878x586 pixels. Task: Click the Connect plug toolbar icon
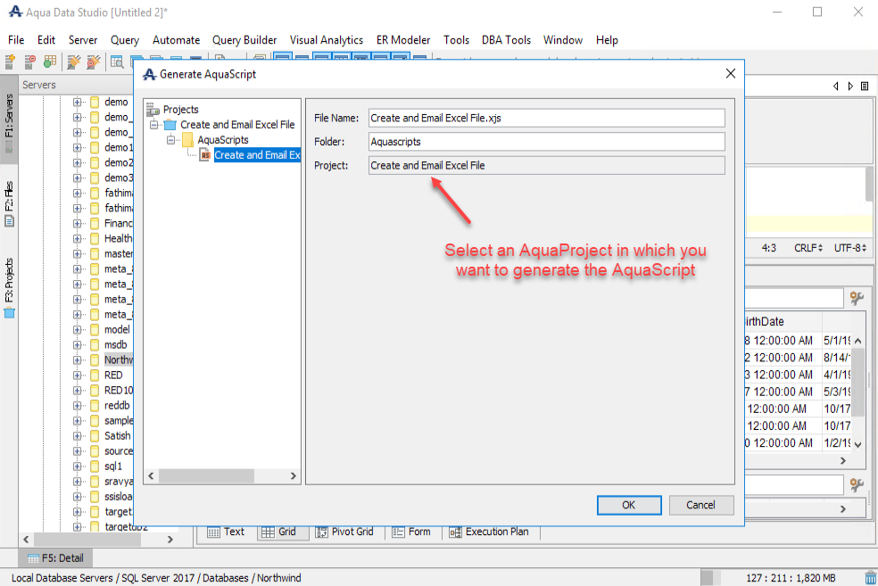tap(73, 62)
